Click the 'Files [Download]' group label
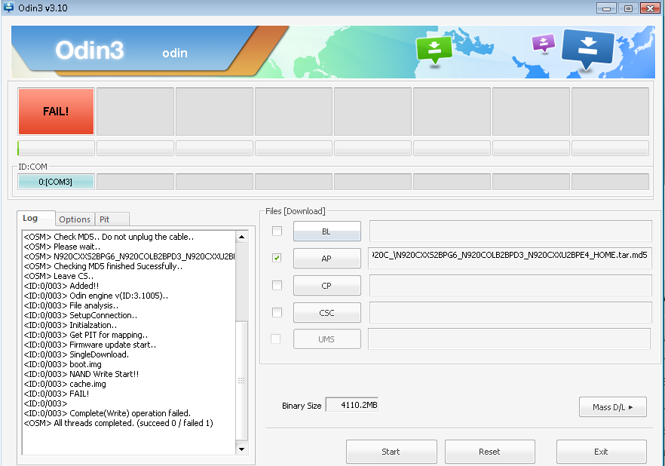 (296, 211)
